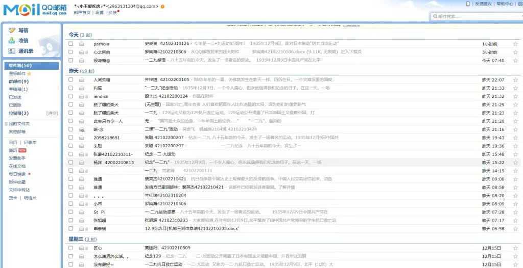This screenshot has height=268, width=523.
Task: Click the 今天 (3 封) group header
Action: 80,35
